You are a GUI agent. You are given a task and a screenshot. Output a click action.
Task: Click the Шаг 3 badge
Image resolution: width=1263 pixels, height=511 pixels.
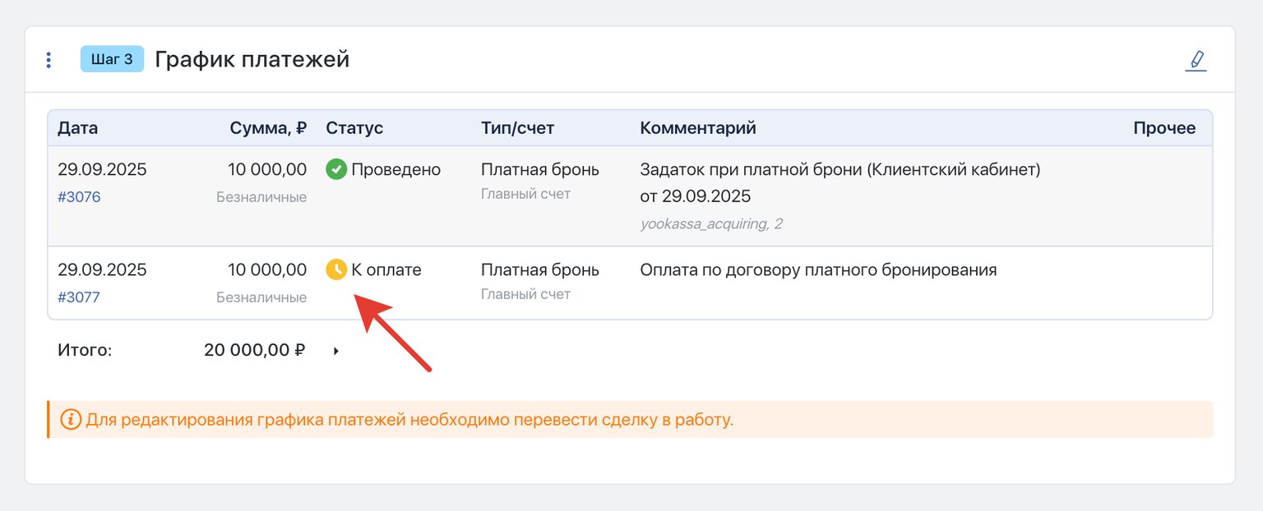112,59
